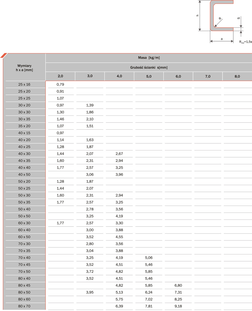Screen dimensions: 252x311
Task: Click the 30 x 35 row label
Action: tap(24, 119)
